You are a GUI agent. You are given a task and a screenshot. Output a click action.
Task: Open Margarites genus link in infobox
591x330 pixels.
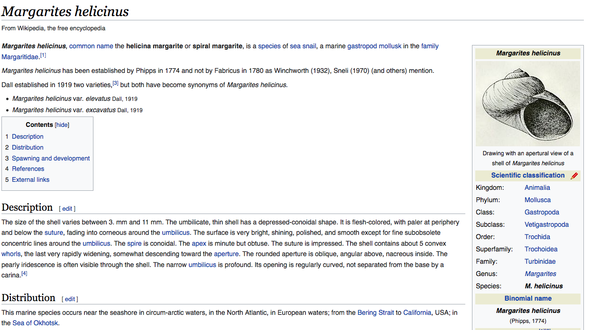tap(540, 274)
